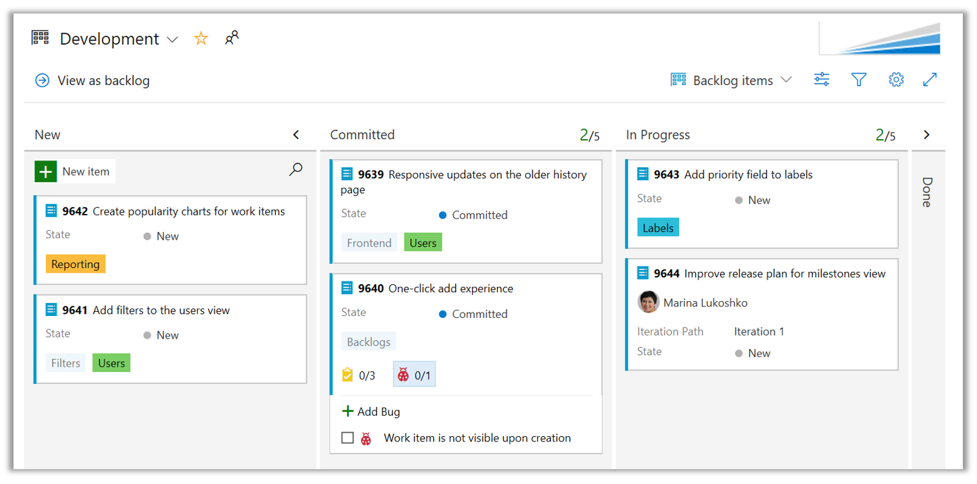
Task: Open board settings gear icon
Action: click(895, 80)
